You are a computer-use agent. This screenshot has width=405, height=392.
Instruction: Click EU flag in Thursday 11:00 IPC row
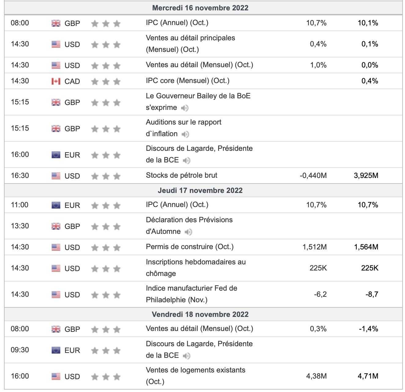(56, 205)
